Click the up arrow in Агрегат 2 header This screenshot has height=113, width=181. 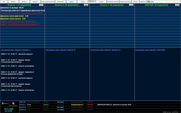pyautogui.click(x=85, y=5)
